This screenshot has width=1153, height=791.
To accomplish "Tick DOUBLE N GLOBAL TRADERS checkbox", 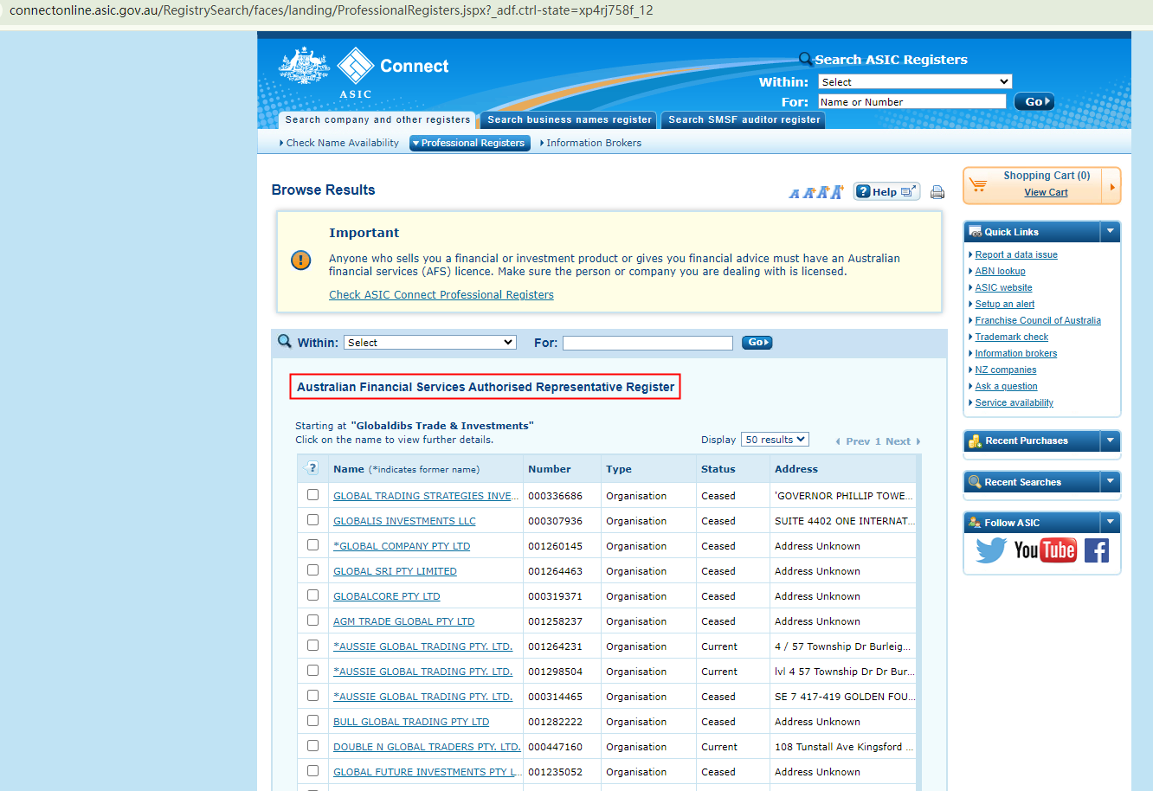I will 313,746.
